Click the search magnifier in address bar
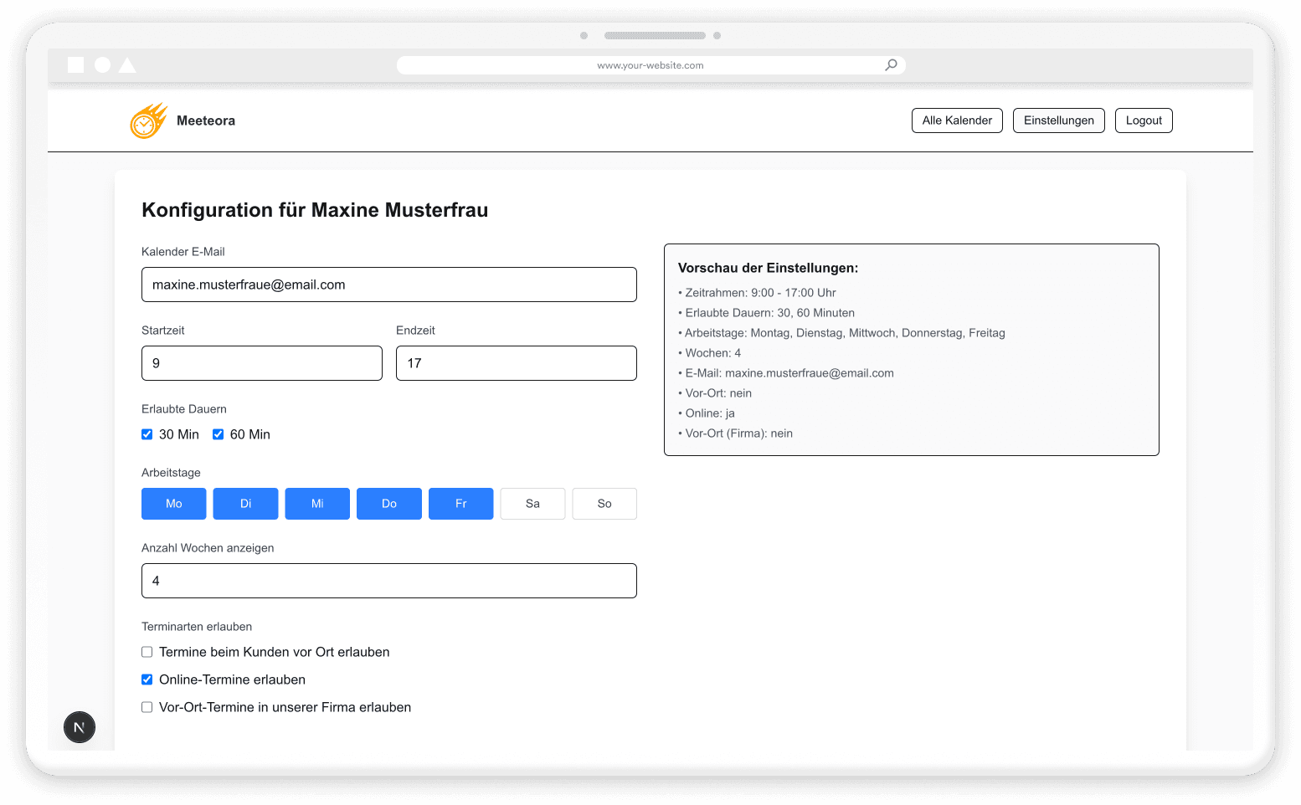The image size is (1301, 805). (x=891, y=65)
